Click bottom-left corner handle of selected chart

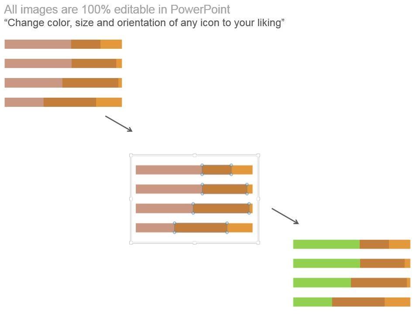[131, 242]
